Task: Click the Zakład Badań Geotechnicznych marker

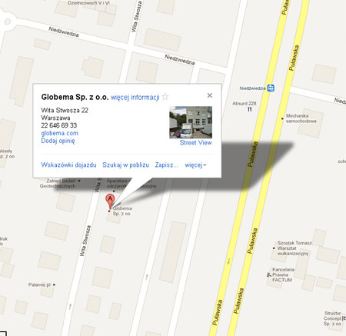Action: pos(79,181)
